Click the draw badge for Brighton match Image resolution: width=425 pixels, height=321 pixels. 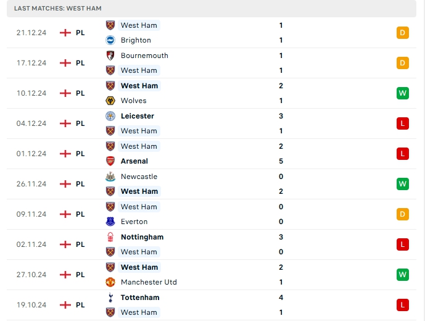(403, 33)
